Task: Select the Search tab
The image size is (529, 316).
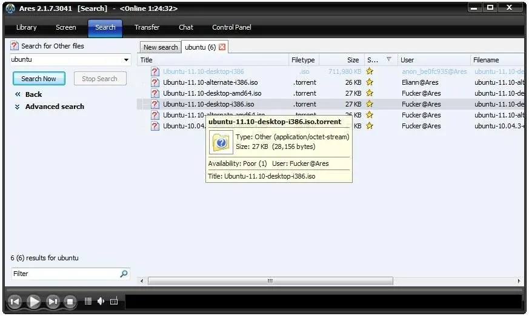Action: pyautogui.click(x=105, y=28)
